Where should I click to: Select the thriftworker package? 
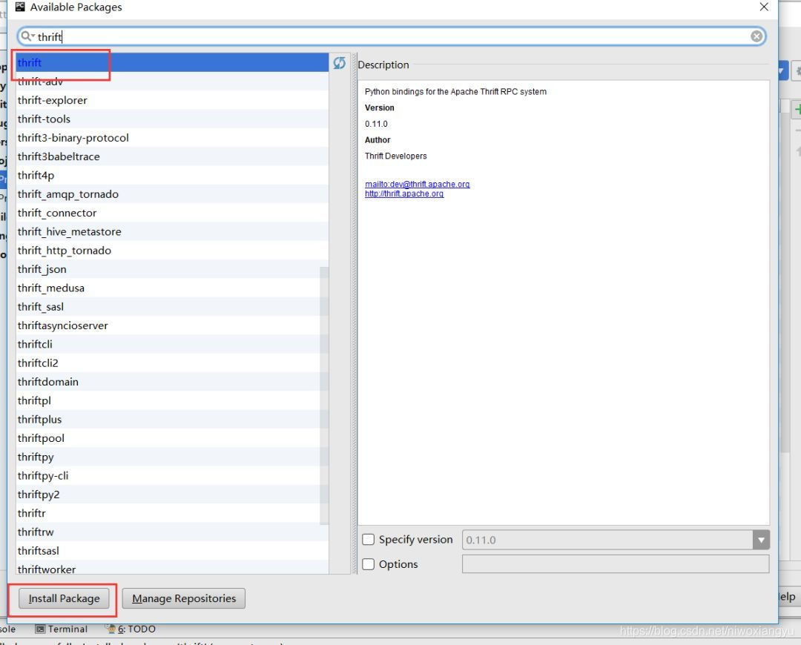click(x=172, y=568)
